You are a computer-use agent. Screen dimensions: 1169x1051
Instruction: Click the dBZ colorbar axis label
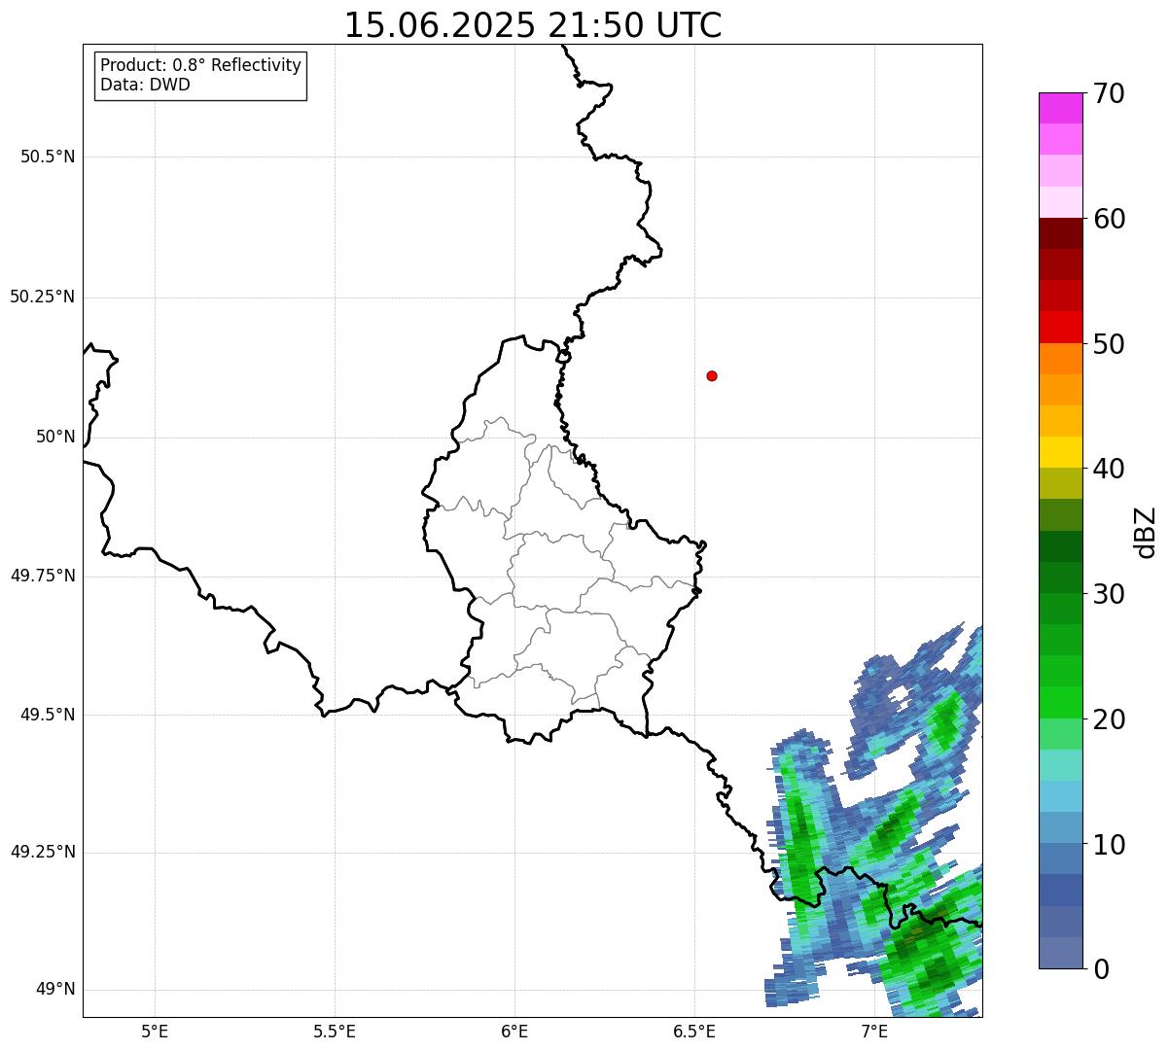[1146, 532]
